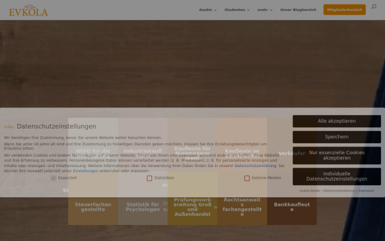Screen dimensions: 385x241
Task: Choose Nur essenzielle Cookies akzeptieren
Action: [337, 156]
